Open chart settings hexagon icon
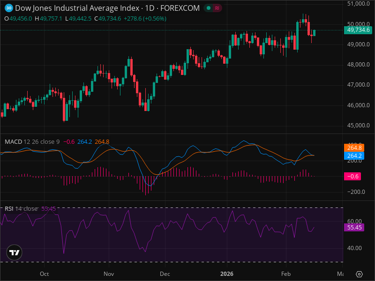Screen dimensions: 375x281 pyautogui.click(x=359, y=274)
